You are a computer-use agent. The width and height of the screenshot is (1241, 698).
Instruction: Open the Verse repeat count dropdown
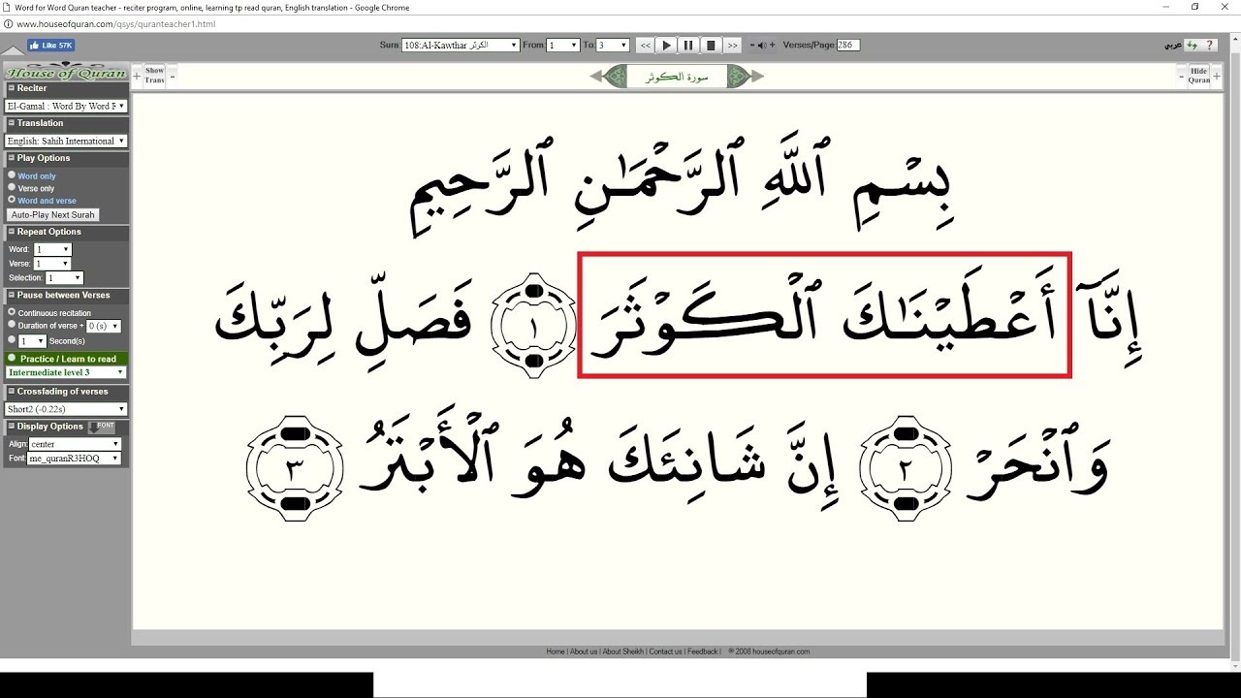click(x=52, y=264)
